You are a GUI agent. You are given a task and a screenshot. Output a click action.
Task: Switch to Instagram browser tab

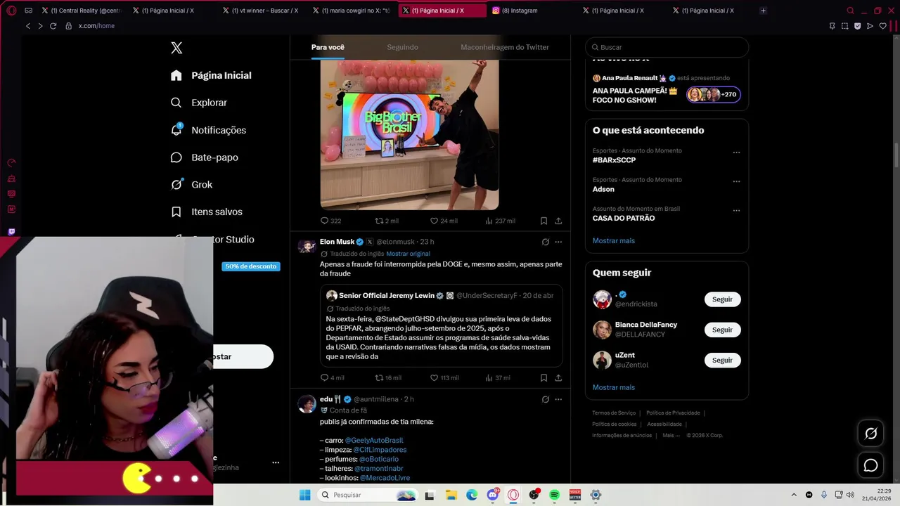[x=531, y=11]
